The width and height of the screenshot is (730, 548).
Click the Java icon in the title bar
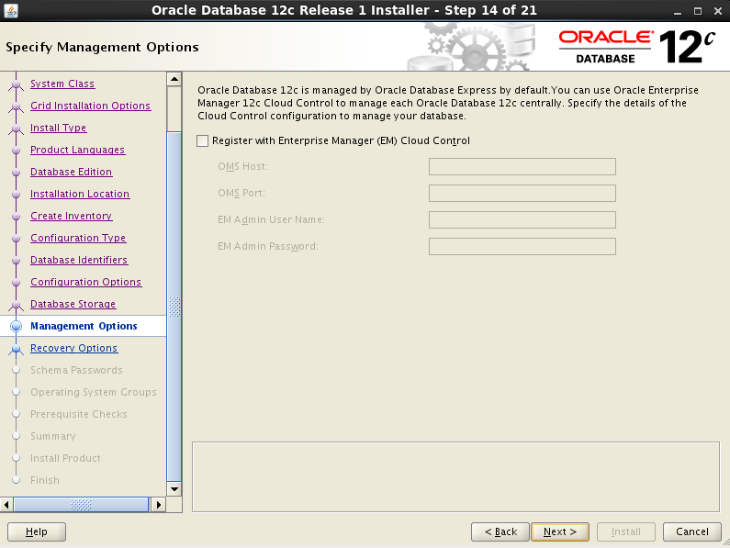[11, 10]
